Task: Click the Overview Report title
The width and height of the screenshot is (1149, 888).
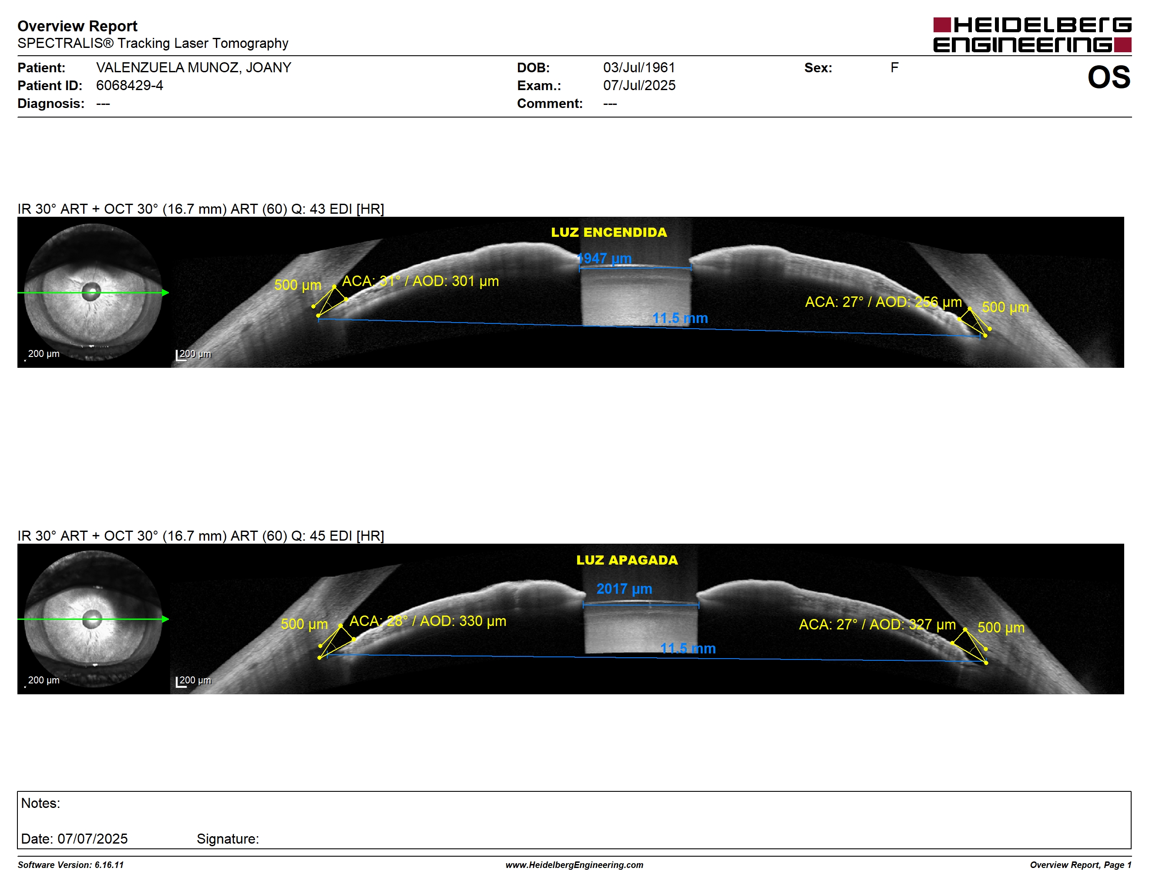Action: pos(77,26)
